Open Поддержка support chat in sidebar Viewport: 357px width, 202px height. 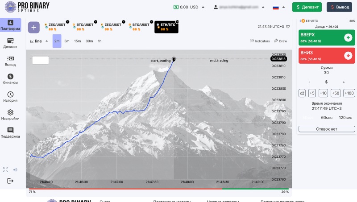10,133
